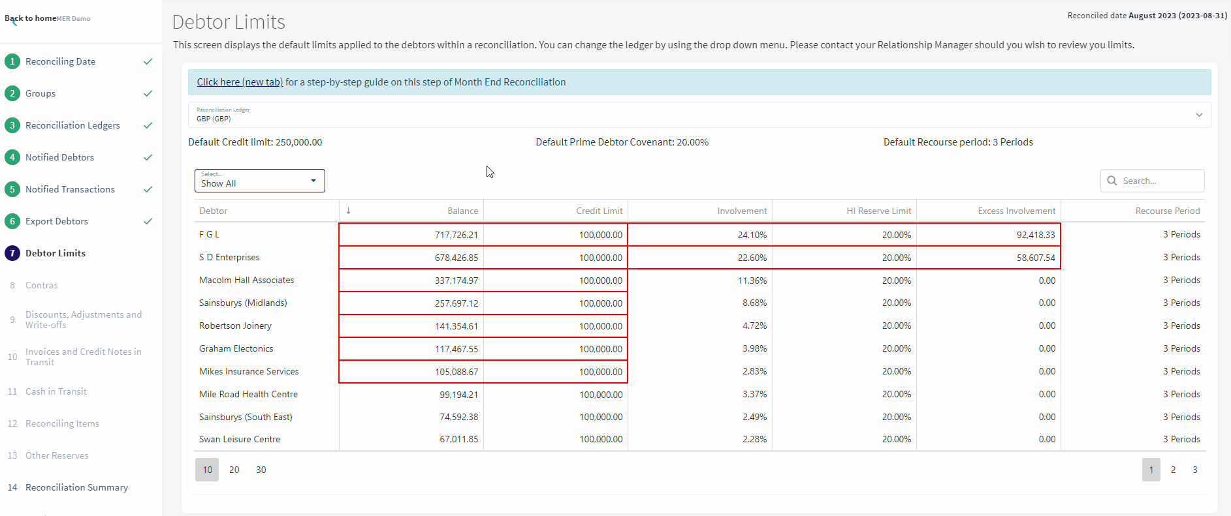
Task: Go to results page 3
Action: [x=1195, y=470]
